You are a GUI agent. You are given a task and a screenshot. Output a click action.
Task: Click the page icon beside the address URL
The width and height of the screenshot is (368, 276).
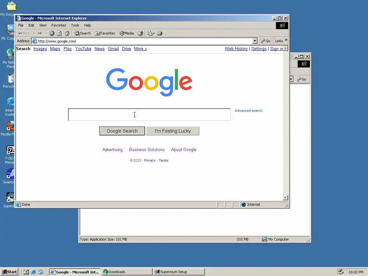pos(34,41)
